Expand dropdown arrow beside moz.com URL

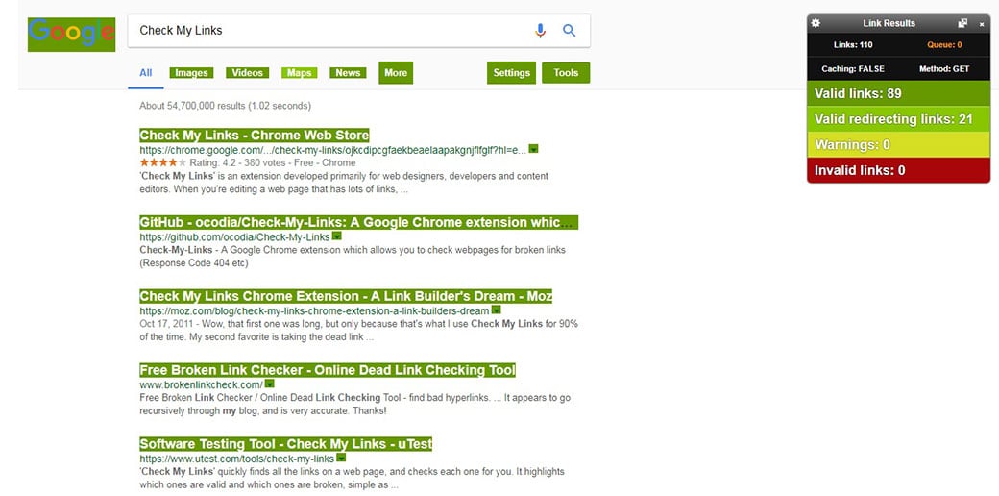(x=497, y=310)
